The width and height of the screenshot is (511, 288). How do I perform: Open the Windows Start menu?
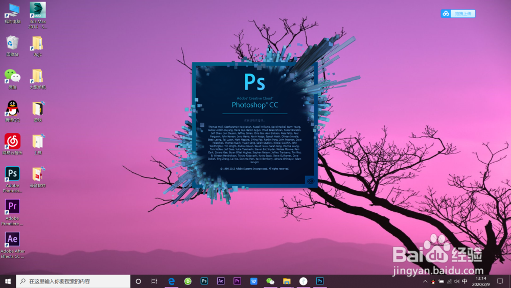tap(8, 281)
